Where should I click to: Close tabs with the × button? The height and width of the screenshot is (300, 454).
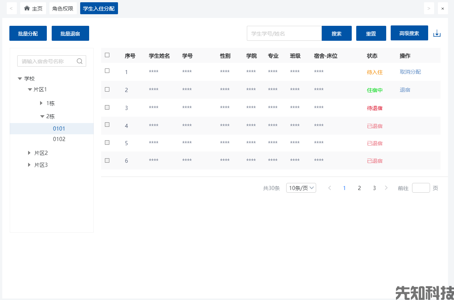coord(443,8)
